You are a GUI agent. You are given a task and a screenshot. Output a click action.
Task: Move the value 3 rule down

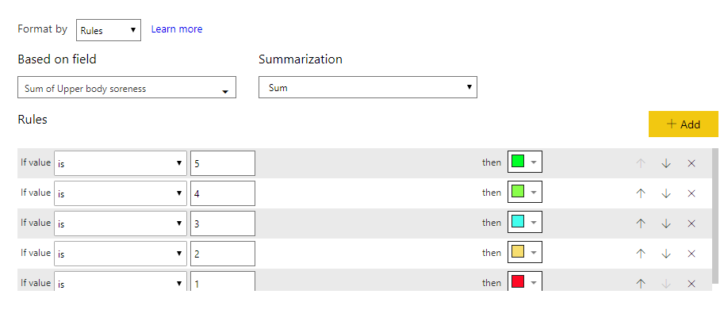(x=666, y=223)
